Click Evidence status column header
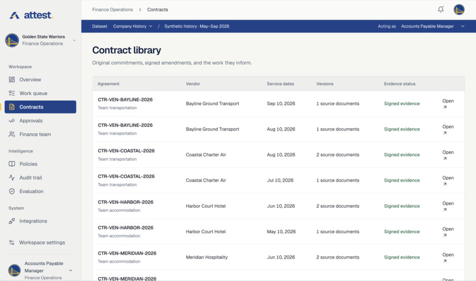The image size is (476, 281). pos(399,84)
